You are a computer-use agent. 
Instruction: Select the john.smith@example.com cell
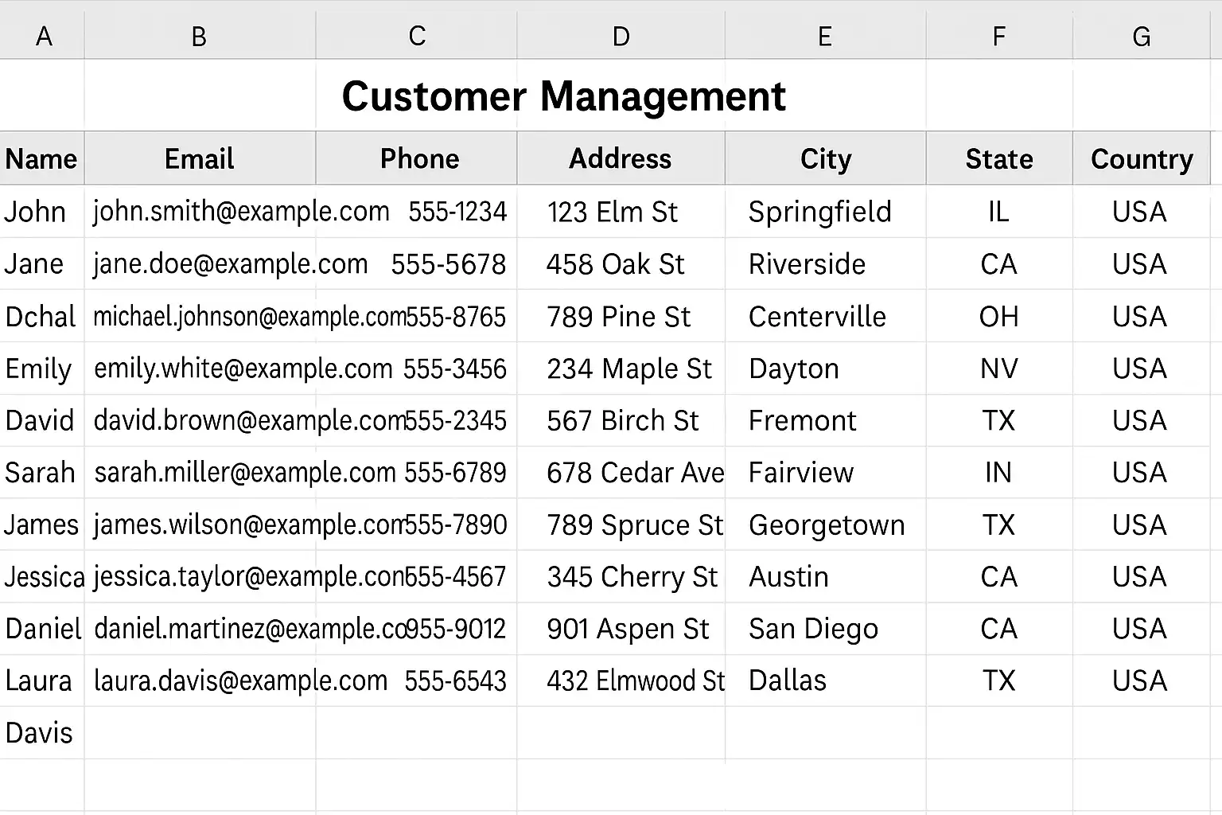coord(240,212)
